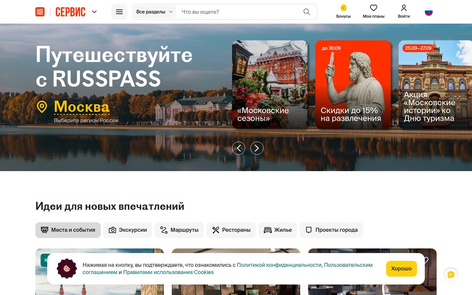Viewport: 472px width, 295px height.
Task: Expand the chevron next to СЕРВИС
Action: (x=94, y=12)
